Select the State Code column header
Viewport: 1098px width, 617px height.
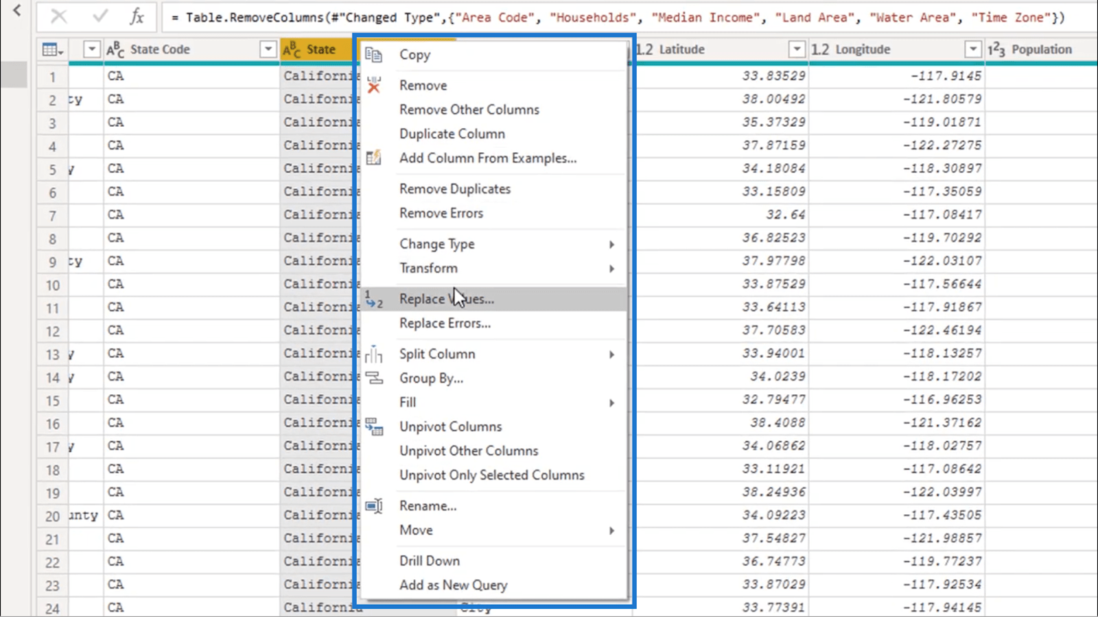pos(191,49)
